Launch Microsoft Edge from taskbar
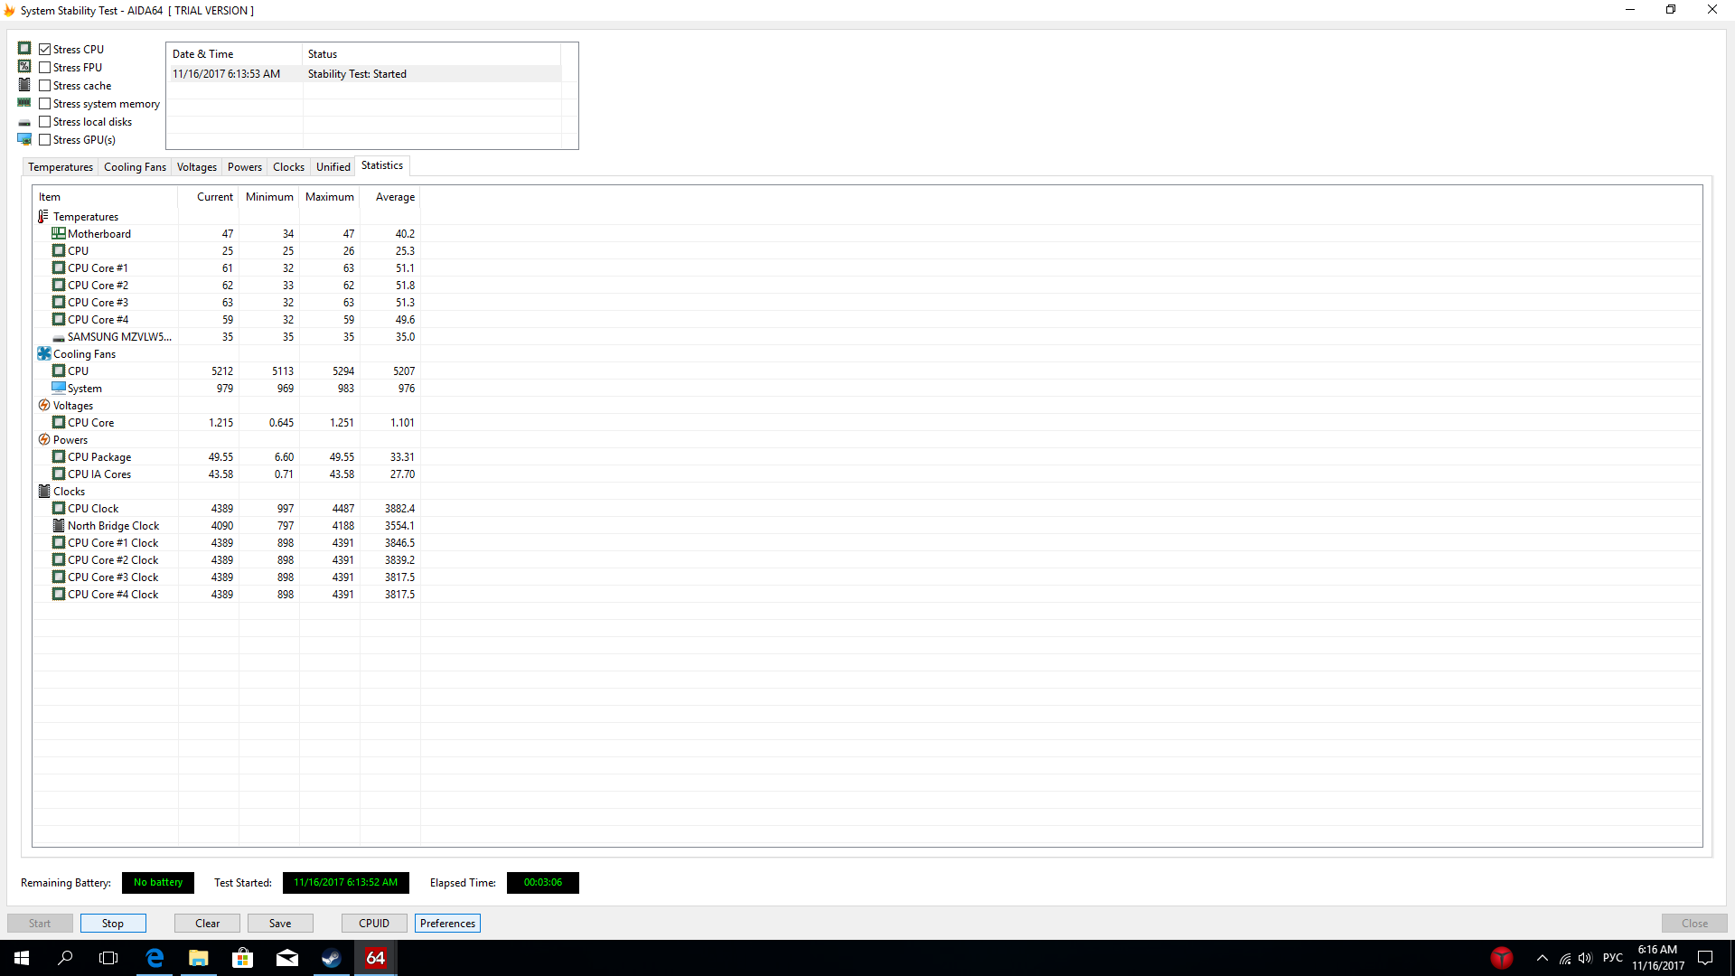Screen dimensions: 1735x976 pos(155,958)
